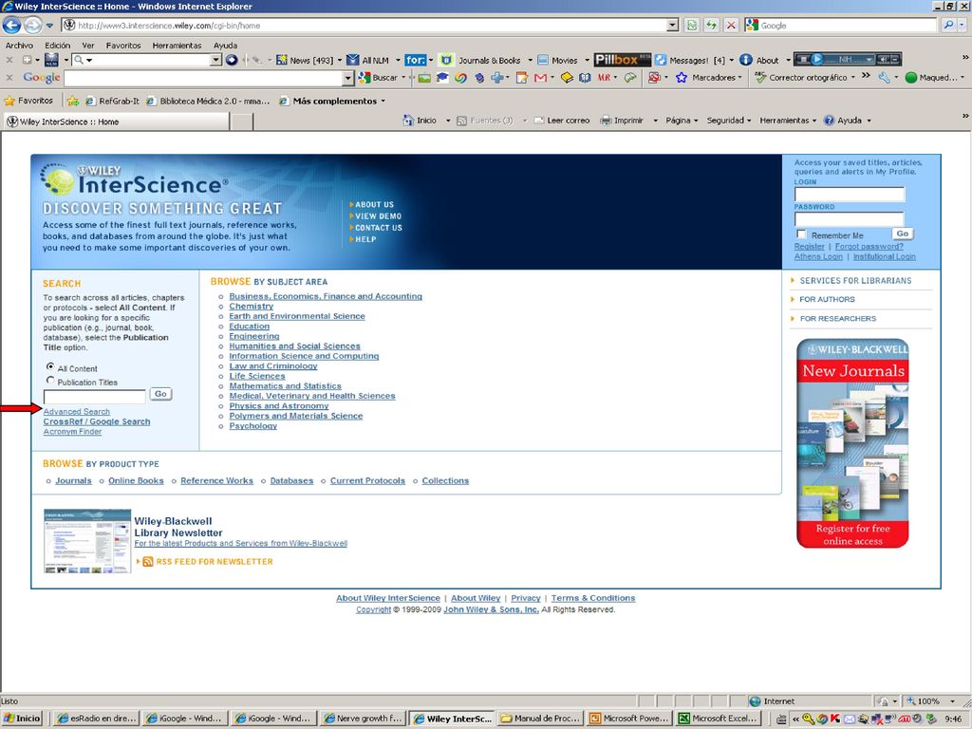Click into the PASSWORD input field
Viewport: 972px width, 729px height.
click(x=850, y=219)
